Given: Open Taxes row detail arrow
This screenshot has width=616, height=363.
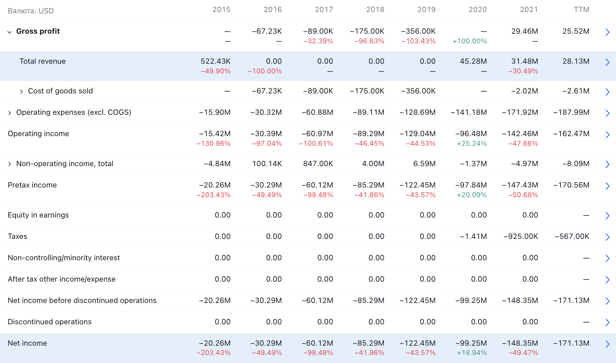Looking at the screenshot, I should coord(607,237).
